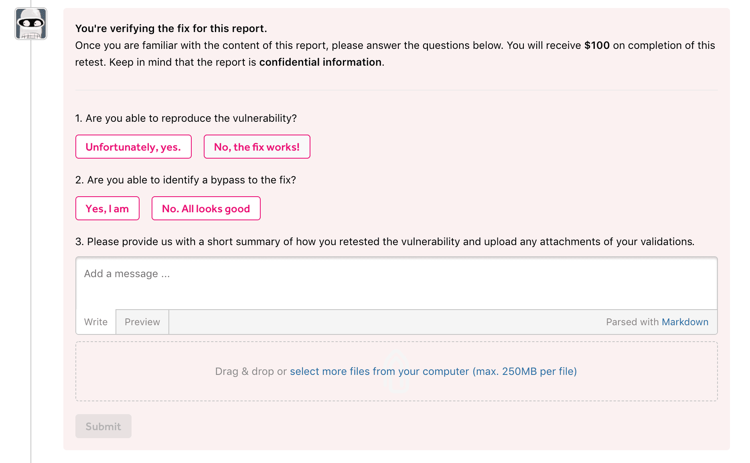Pick "Yes, I am" for bypass question

(x=107, y=209)
